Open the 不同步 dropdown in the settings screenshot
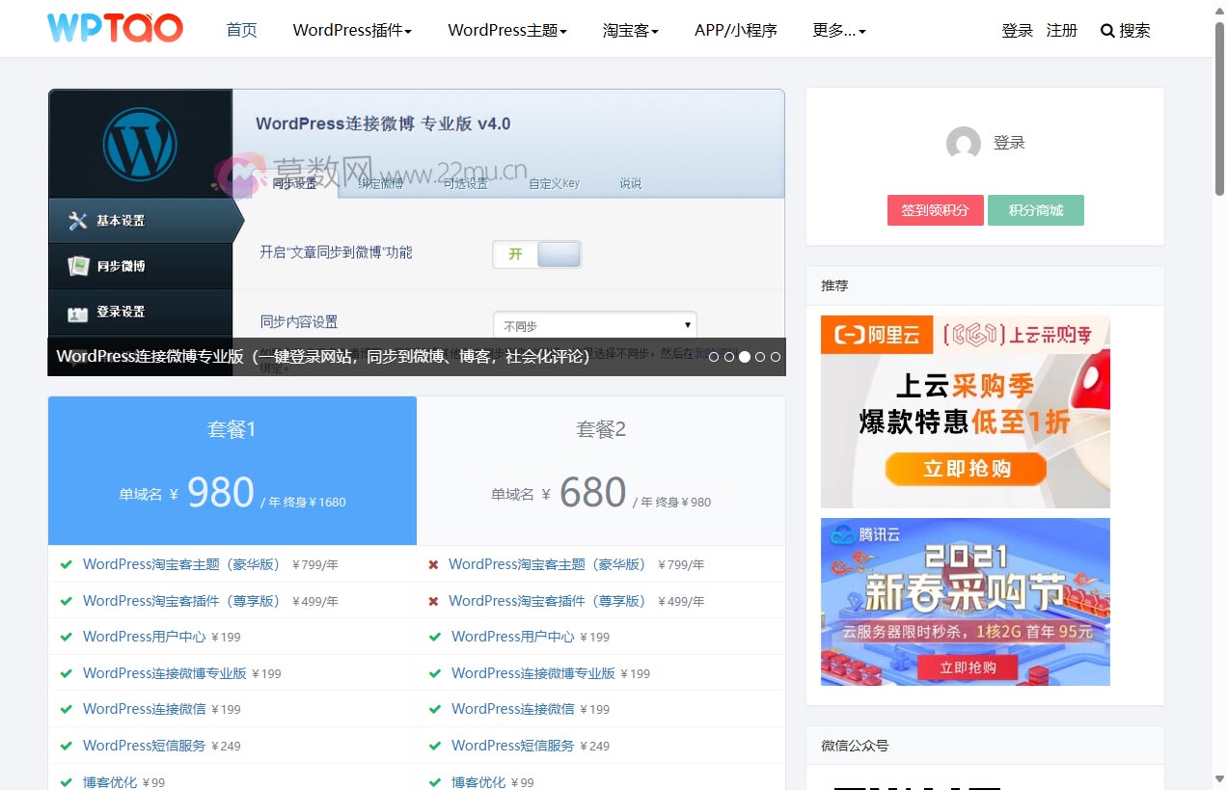Image resolution: width=1227 pixels, height=790 pixels. coord(594,324)
